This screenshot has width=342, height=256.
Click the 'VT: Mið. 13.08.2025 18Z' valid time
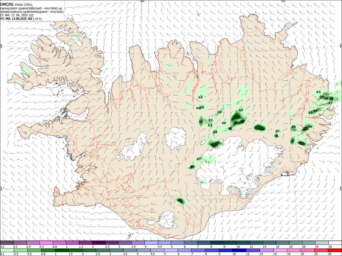click(16, 19)
